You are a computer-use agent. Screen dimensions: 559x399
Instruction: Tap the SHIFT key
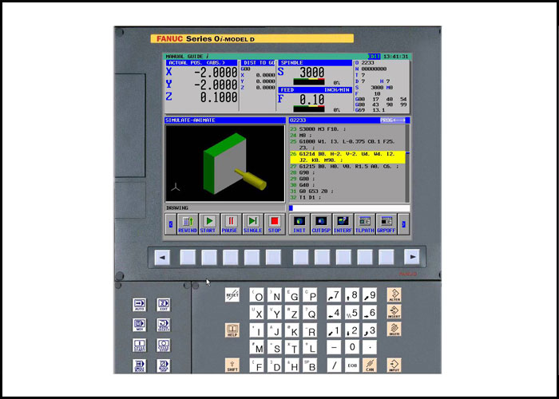coord(232,365)
